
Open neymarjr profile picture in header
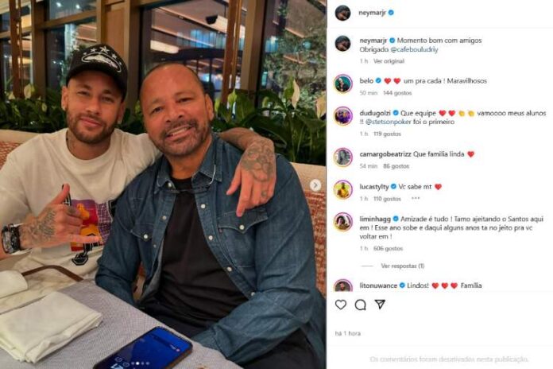point(342,13)
